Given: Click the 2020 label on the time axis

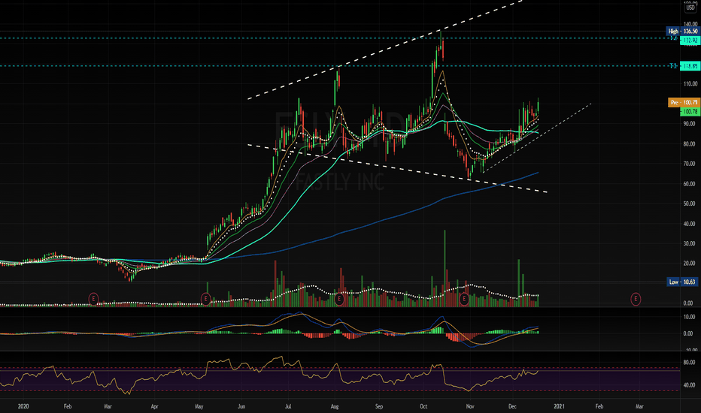Looking at the screenshot, I should pos(23,406).
